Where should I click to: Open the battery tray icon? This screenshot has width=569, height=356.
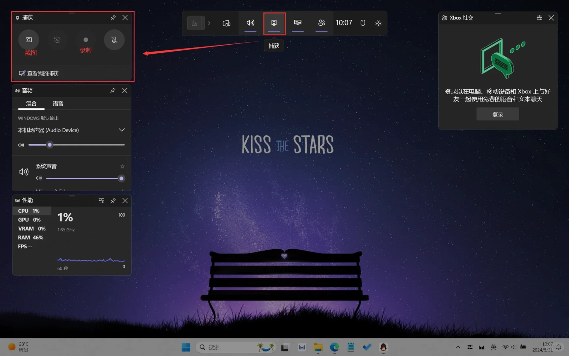point(523,347)
